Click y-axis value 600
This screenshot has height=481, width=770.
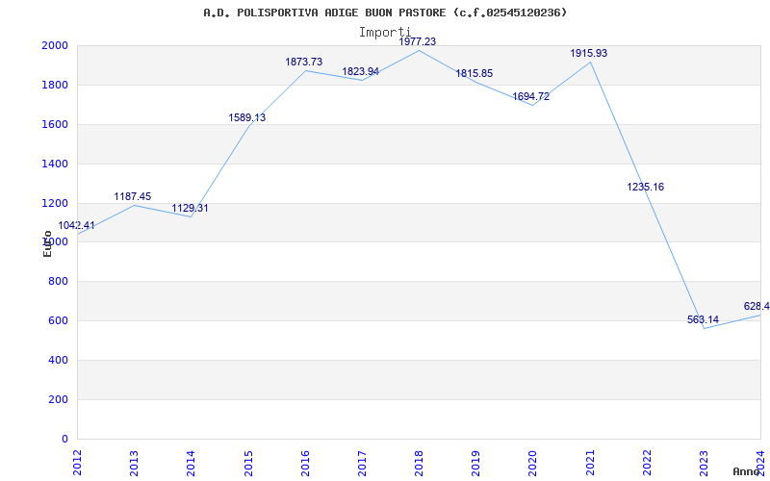tap(59, 321)
